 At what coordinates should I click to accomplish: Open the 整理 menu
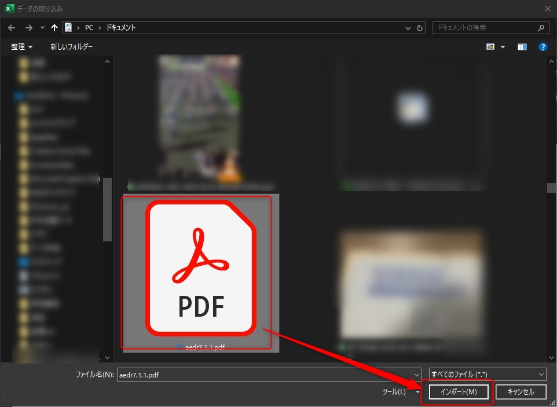point(21,47)
